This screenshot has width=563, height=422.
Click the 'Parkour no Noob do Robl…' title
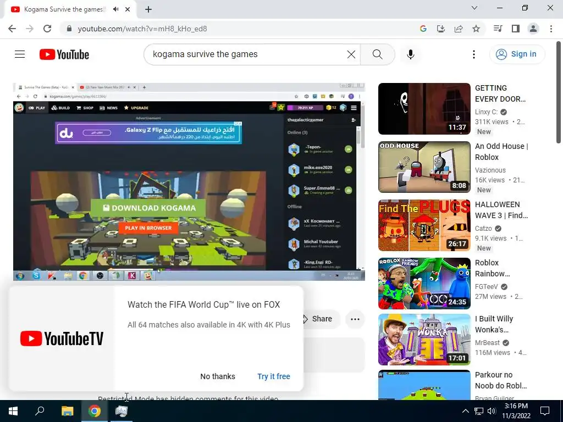point(501,380)
